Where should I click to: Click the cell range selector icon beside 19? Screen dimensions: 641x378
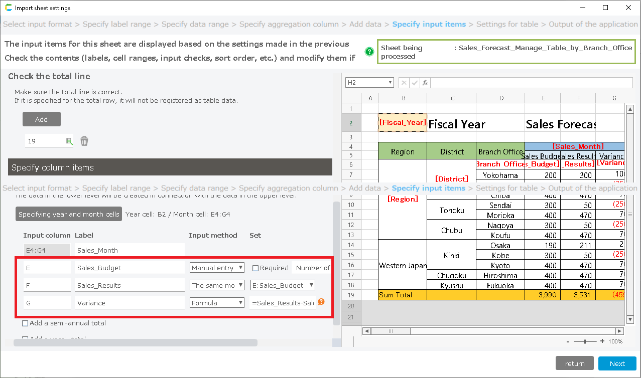(x=69, y=141)
